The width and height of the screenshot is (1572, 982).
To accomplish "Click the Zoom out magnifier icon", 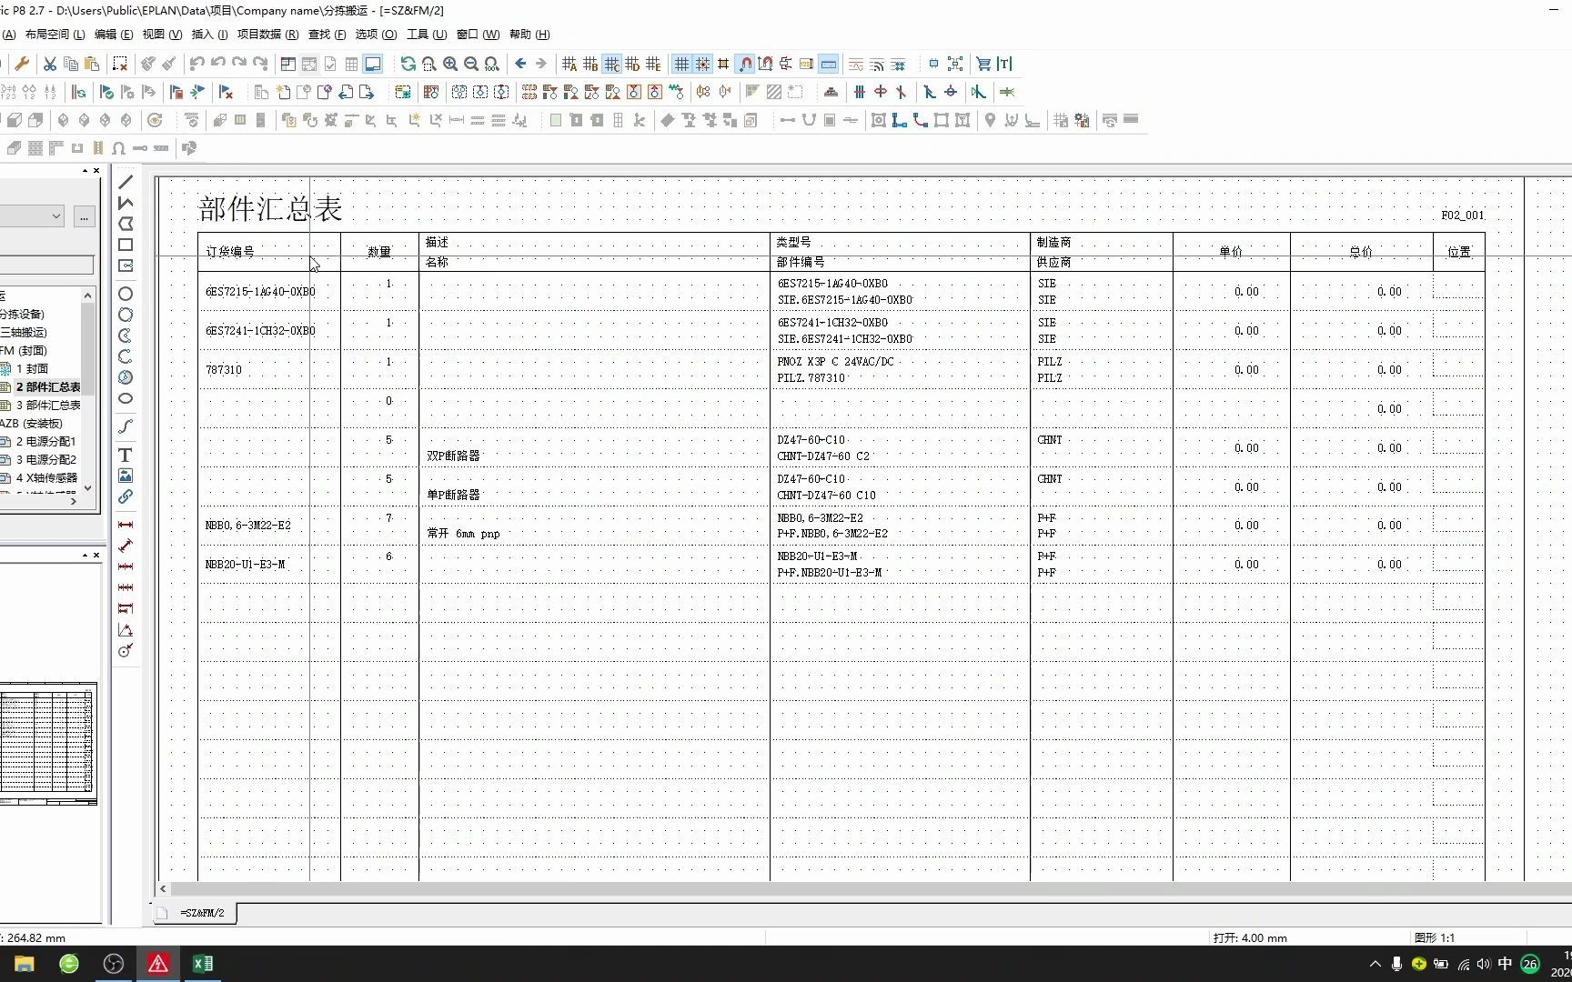I will 471,64.
